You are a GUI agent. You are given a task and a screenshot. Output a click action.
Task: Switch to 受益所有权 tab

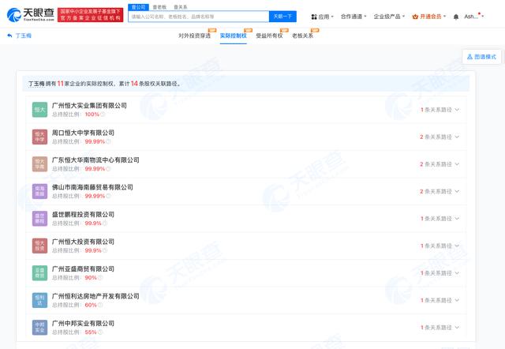(x=269, y=36)
